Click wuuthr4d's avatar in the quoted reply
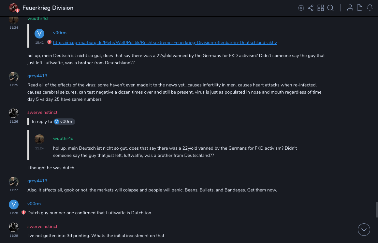This screenshot has height=243, width=378. 39,139
